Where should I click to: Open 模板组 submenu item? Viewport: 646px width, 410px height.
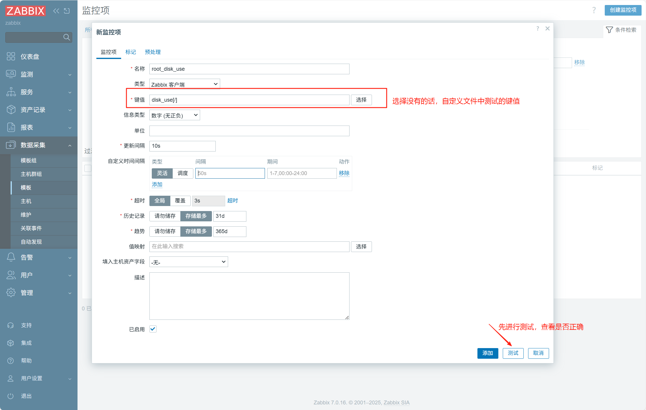point(44,161)
